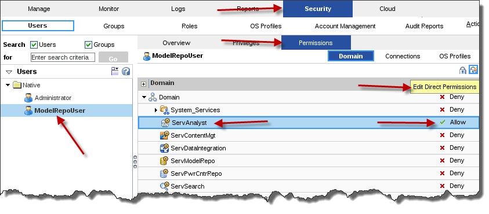Select the Native folder

coord(31,85)
